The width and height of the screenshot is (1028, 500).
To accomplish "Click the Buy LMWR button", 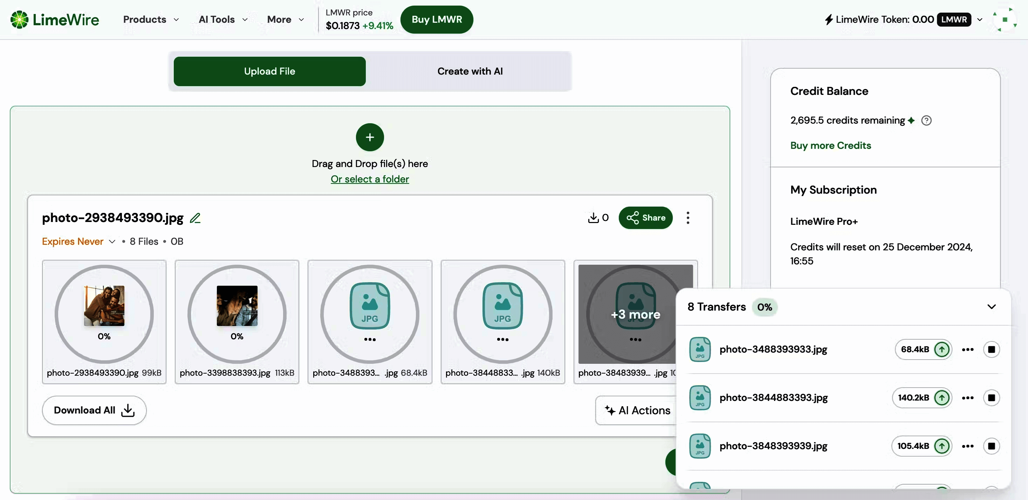I will coord(437,19).
